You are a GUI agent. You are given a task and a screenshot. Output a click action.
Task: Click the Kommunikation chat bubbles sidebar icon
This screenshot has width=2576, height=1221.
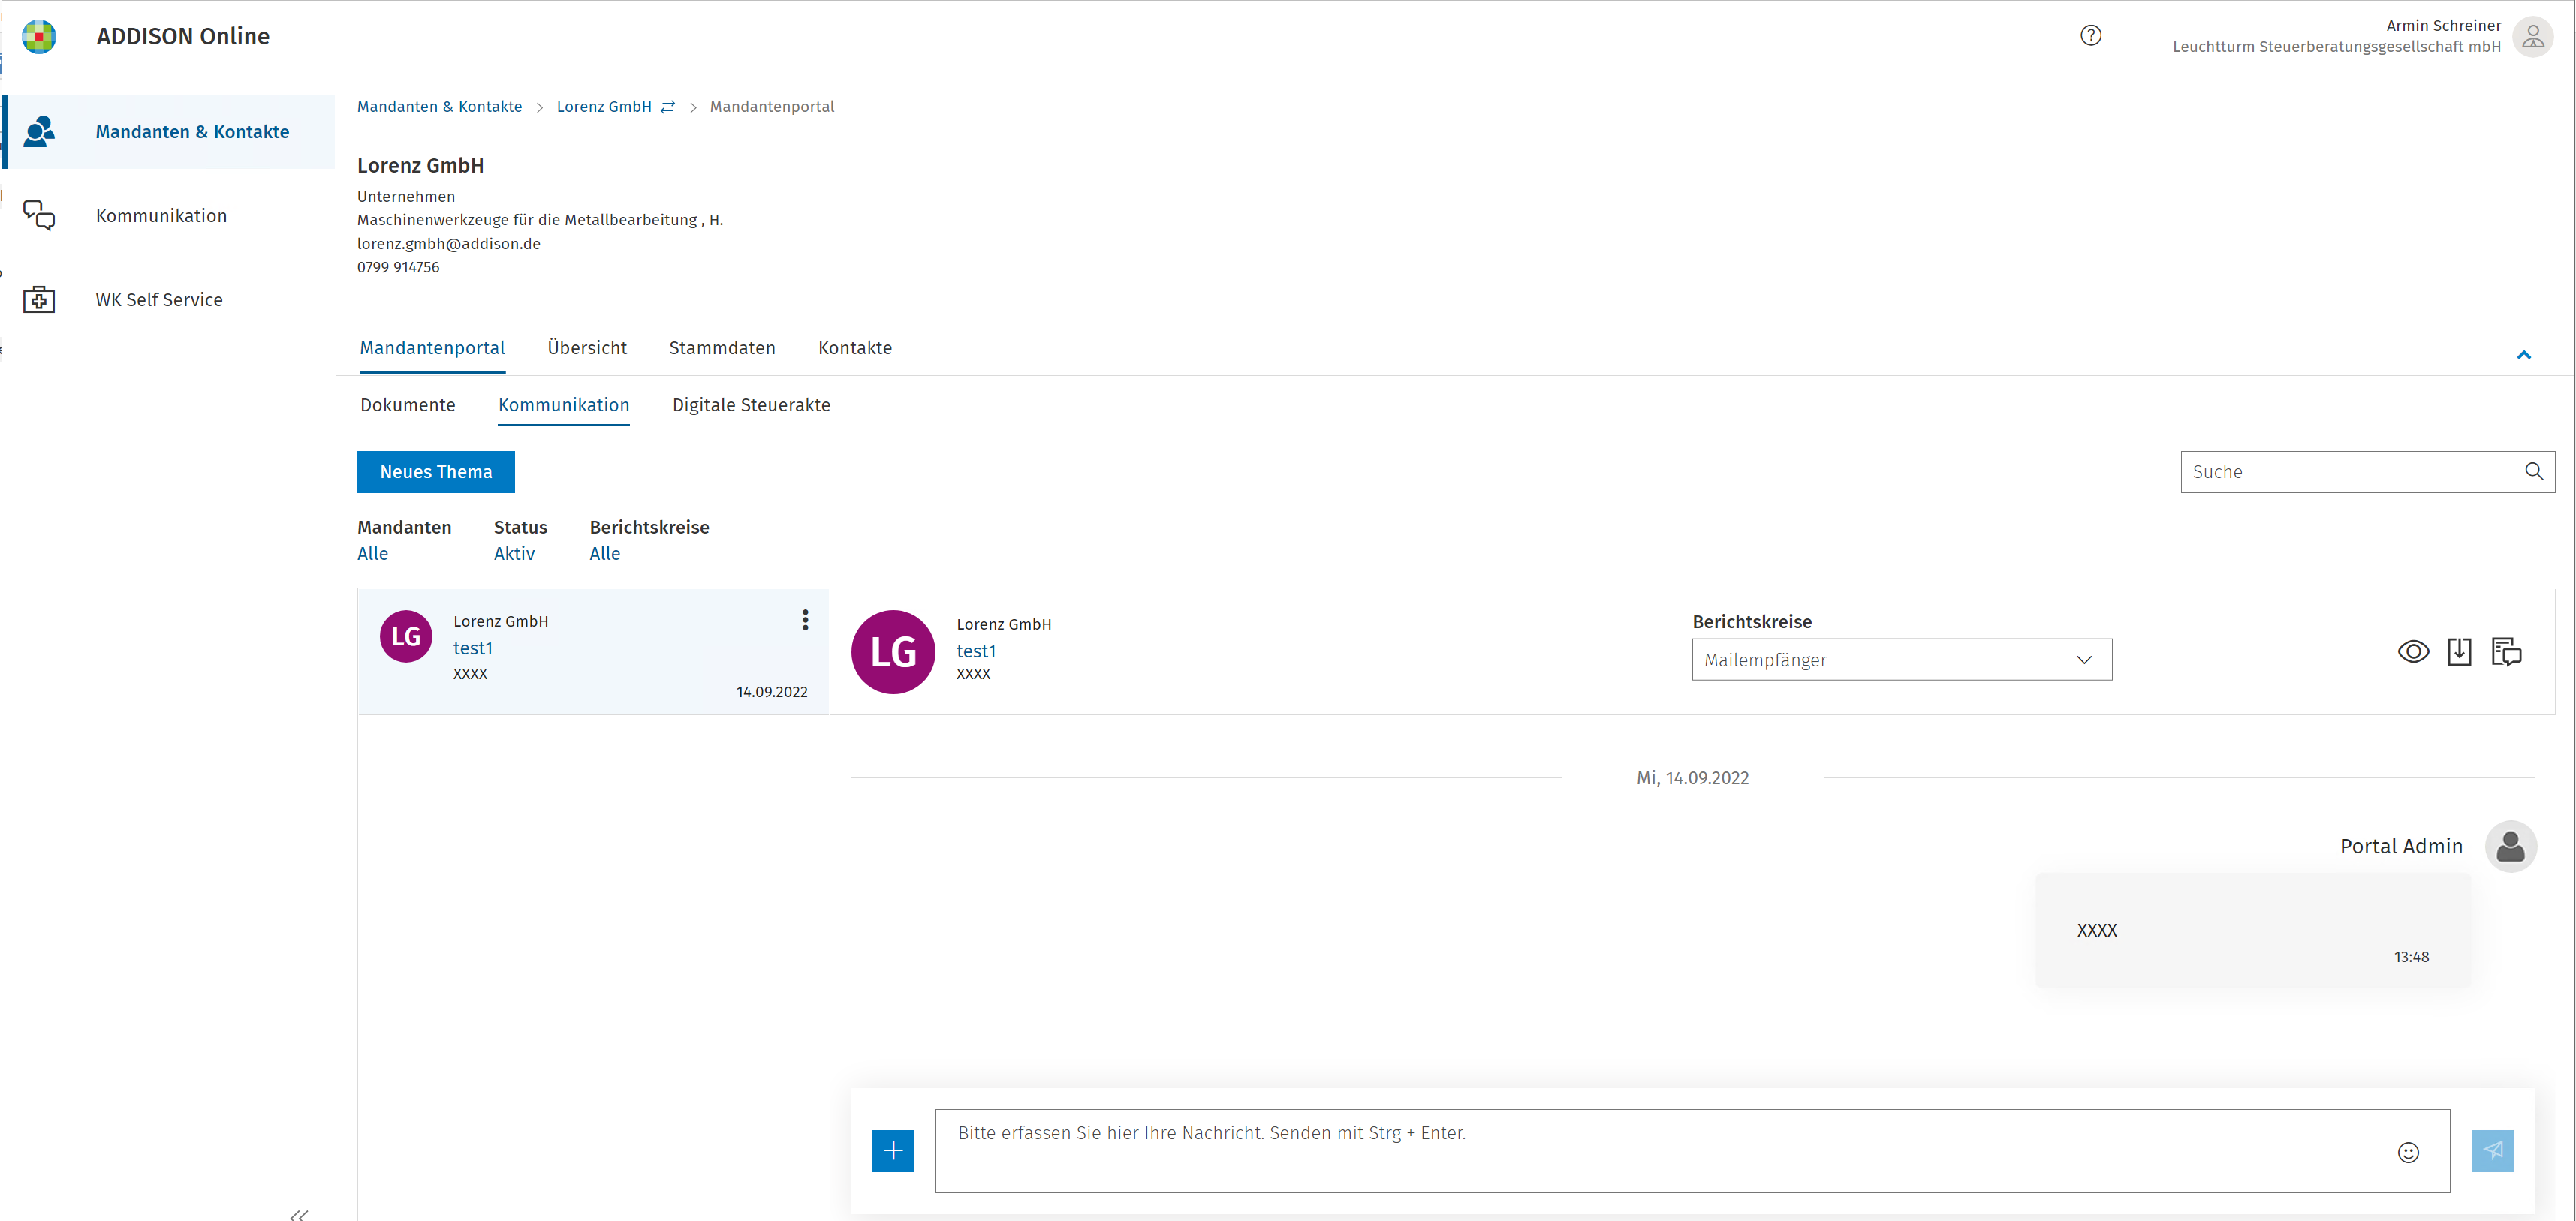[39, 215]
